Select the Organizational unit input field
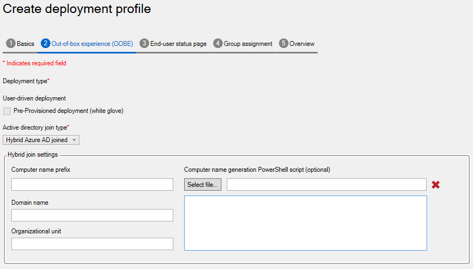 pyautogui.click(x=92, y=244)
